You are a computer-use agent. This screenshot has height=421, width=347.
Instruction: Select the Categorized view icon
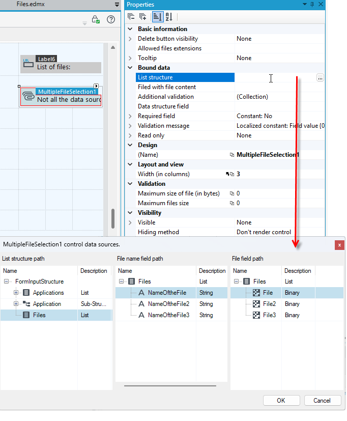157,17
